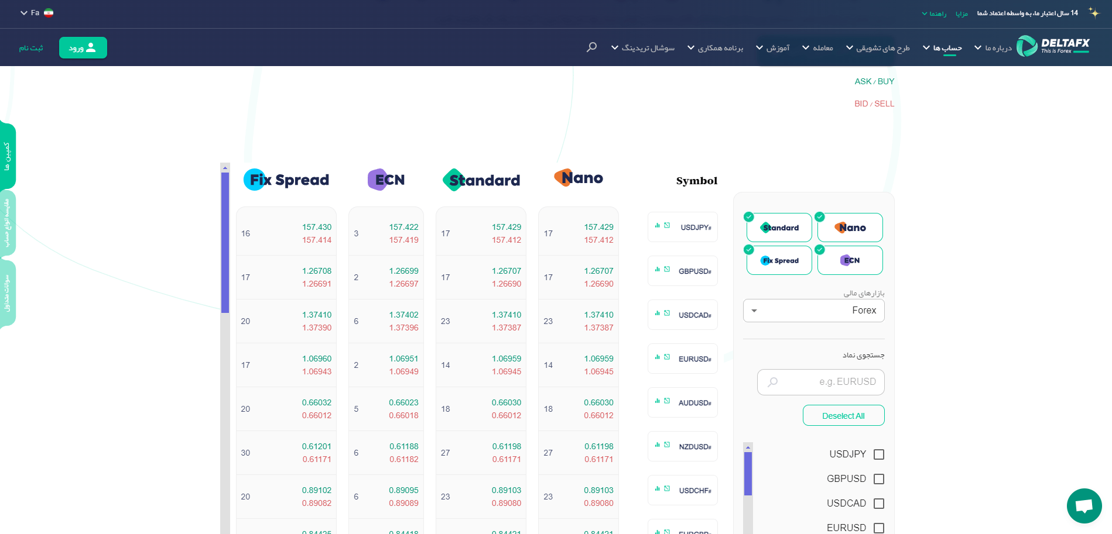Open the chart icon for AUDUSD

point(658,401)
